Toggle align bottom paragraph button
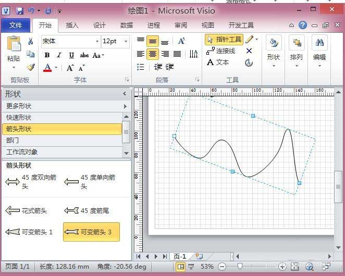 pos(165,41)
